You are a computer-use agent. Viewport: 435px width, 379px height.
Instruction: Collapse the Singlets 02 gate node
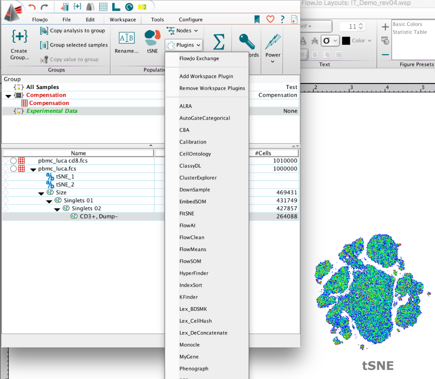point(57,209)
